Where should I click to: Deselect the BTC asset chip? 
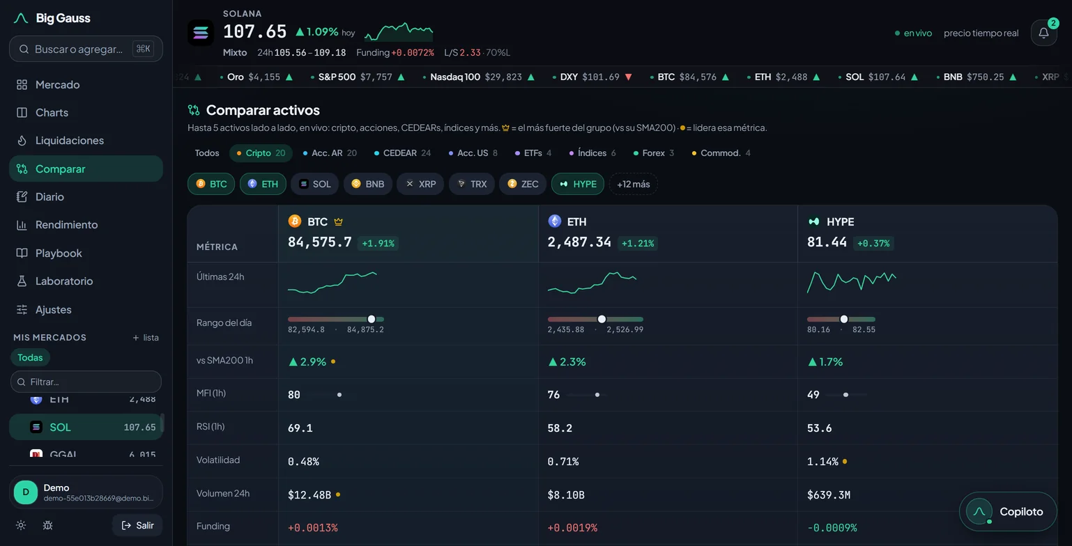point(211,184)
